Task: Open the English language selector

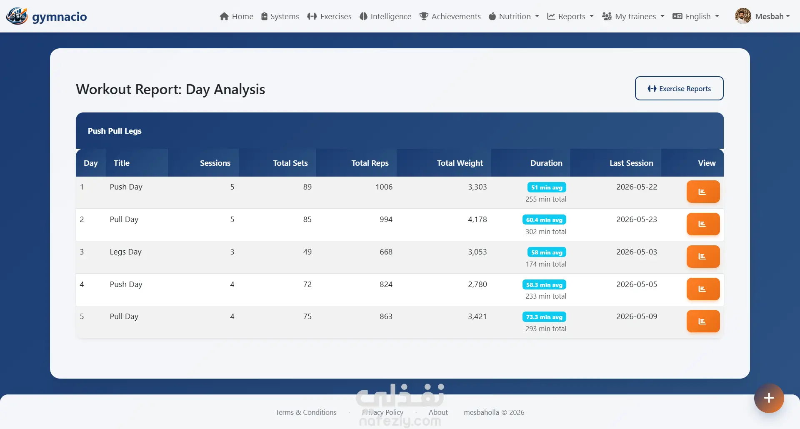Action: click(696, 16)
